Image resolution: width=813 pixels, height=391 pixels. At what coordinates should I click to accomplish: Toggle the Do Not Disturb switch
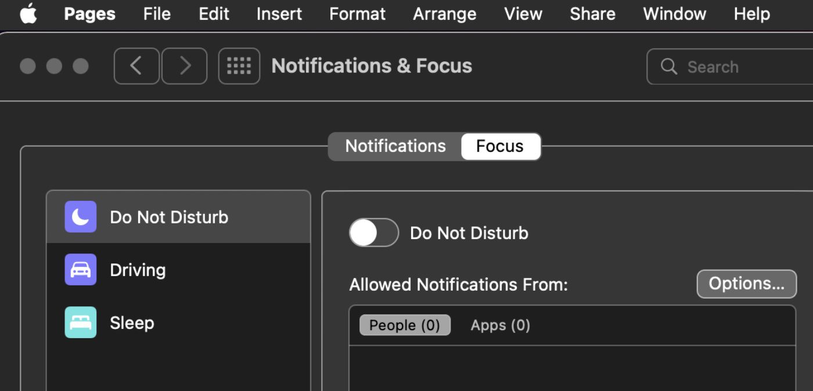tap(373, 233)
